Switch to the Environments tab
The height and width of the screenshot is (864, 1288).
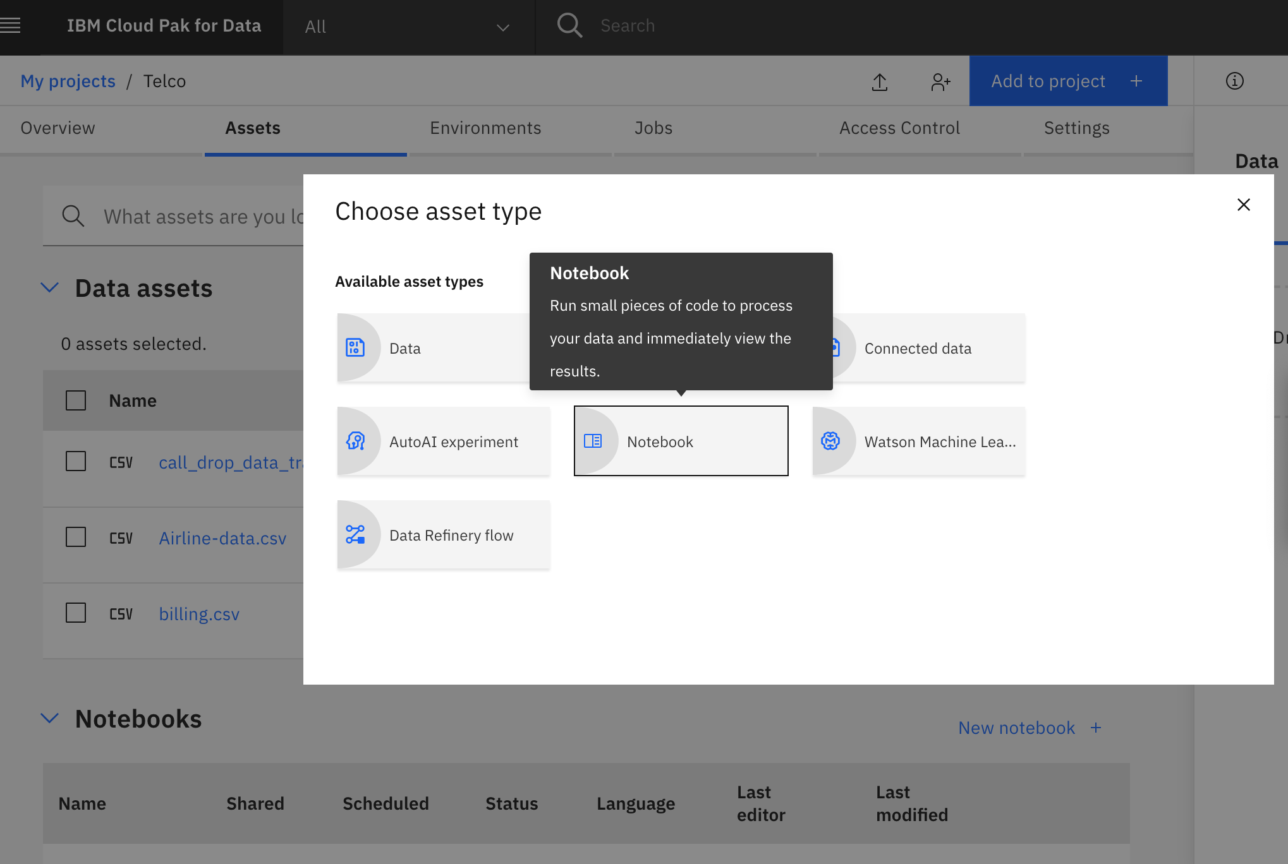(x=485, y=128)
